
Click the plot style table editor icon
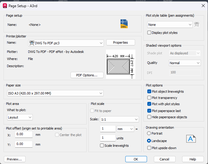(x=197, y=25)
